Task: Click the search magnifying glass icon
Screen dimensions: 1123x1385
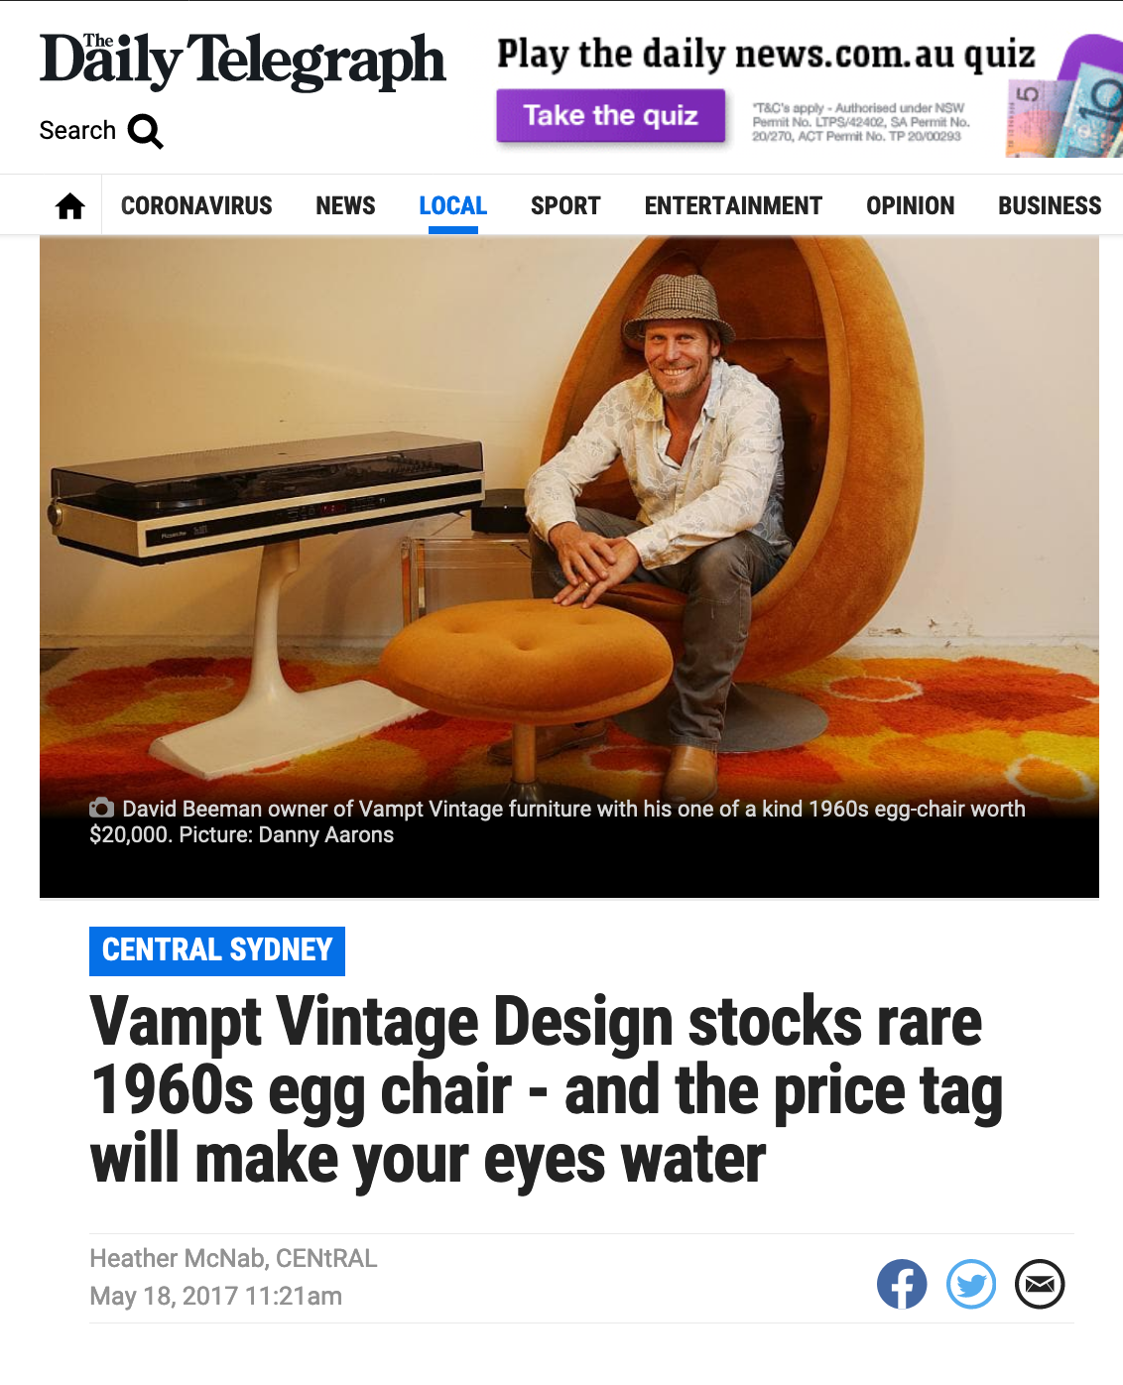Action: click(x=145, y=131)
